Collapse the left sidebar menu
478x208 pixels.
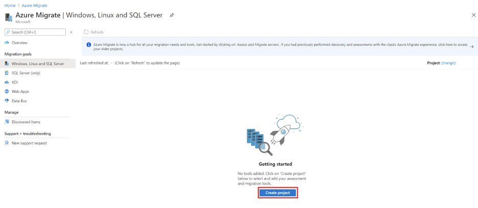pyautogui.click(x=71, y=32)
